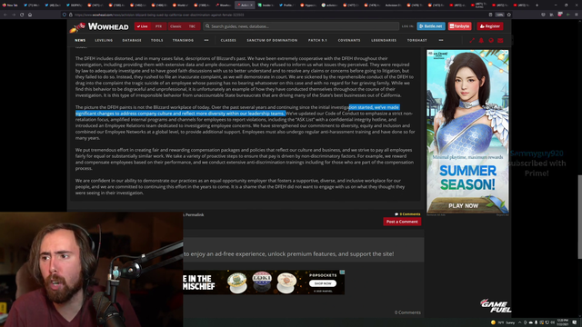Open a new browser tab with plus
This screenshot has width=582, height=327.
[x=537, y=5]
